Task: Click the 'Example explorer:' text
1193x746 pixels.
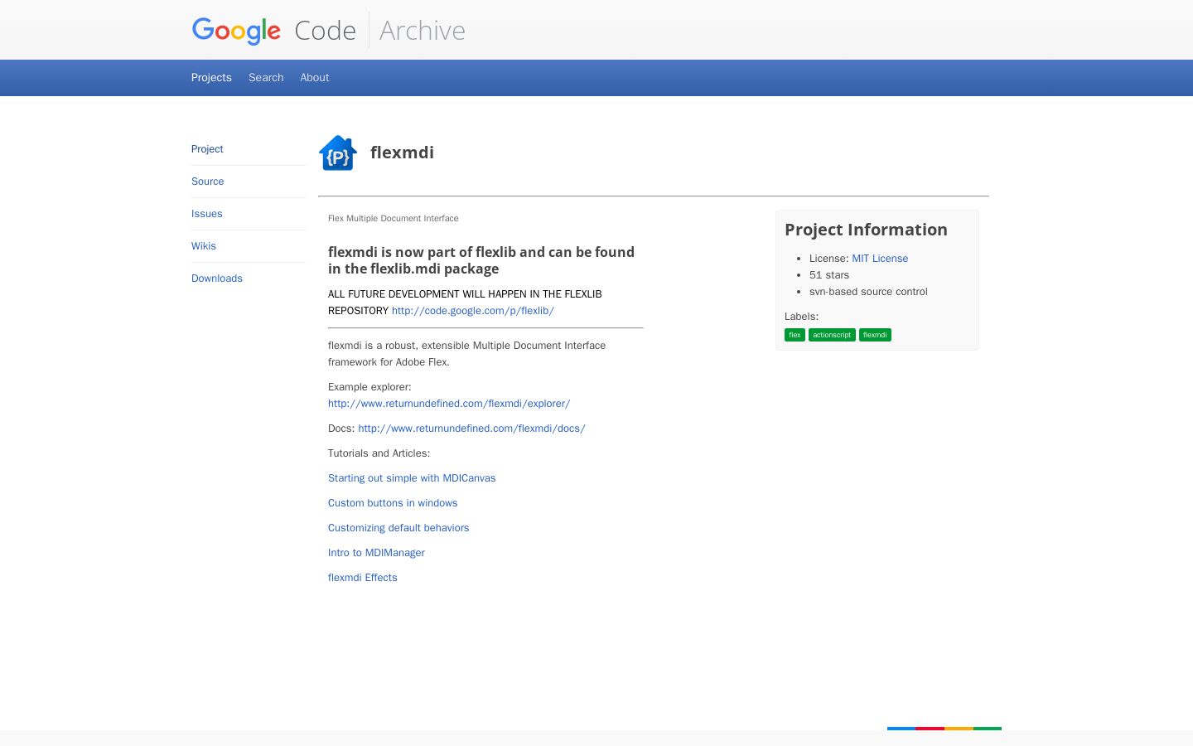Action: pyautogui.click(x=369, y=387)
